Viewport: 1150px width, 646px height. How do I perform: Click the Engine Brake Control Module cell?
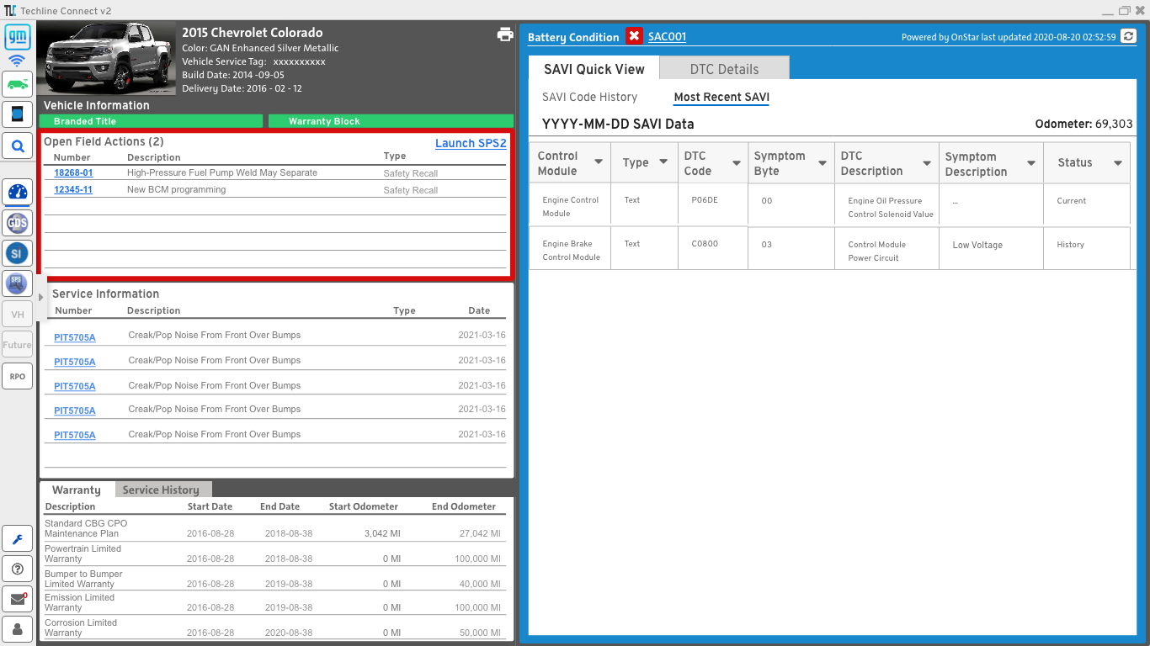572,250
